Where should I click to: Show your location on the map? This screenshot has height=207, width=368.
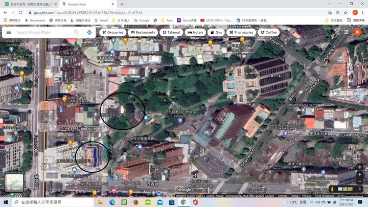[x=359, y=167]
